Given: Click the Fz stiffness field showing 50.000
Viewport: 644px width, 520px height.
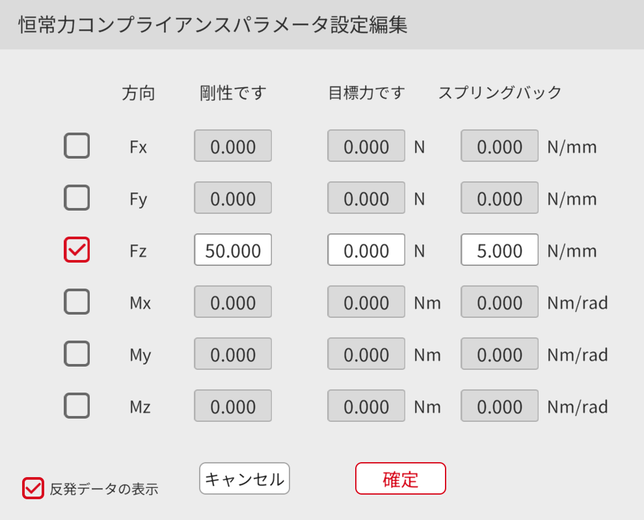Looking at the screenshot, I should [x=233, y=250].
